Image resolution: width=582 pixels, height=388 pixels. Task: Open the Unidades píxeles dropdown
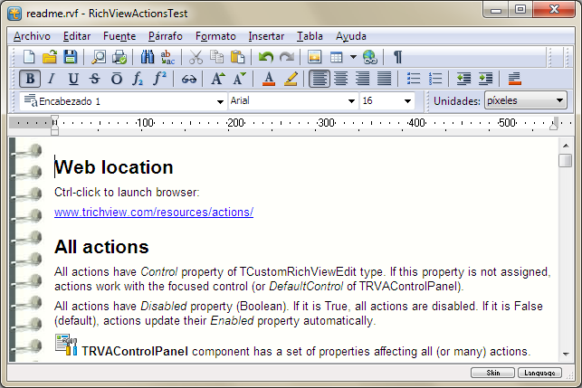[560, 101]
